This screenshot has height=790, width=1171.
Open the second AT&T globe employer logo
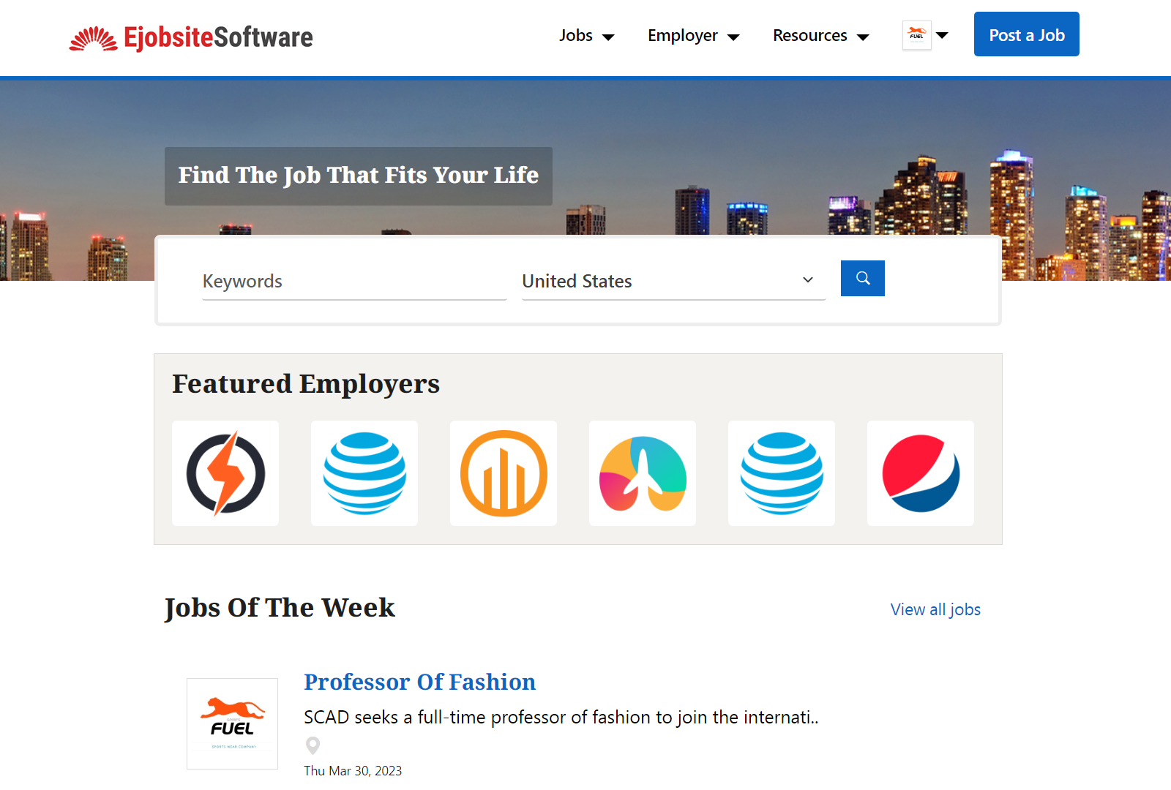[782, 473]
